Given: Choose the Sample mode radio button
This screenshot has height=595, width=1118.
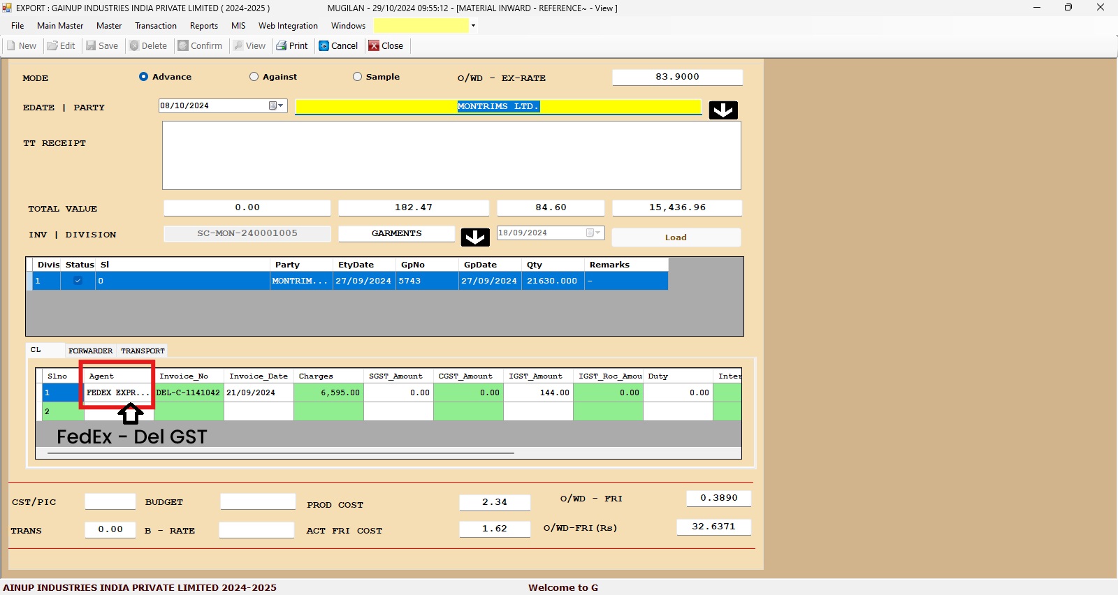Looking at the screenshot, I should tap(357, 77).
